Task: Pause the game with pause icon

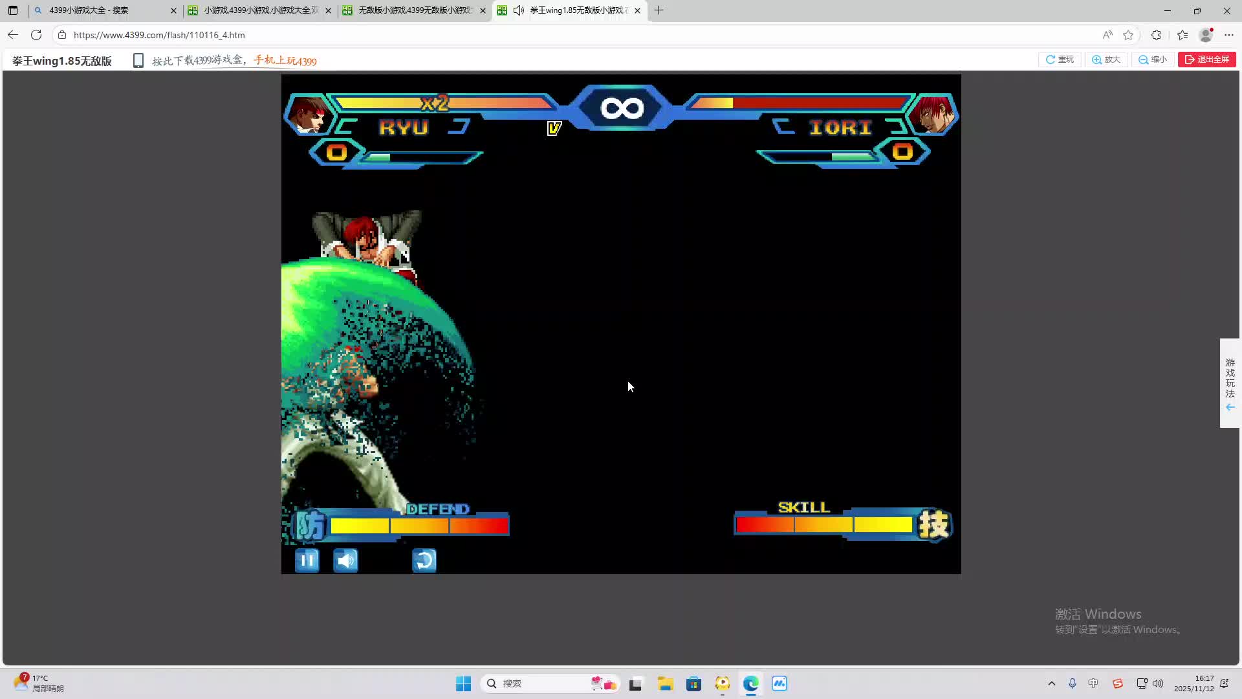Action: click(x=307, y=560)
